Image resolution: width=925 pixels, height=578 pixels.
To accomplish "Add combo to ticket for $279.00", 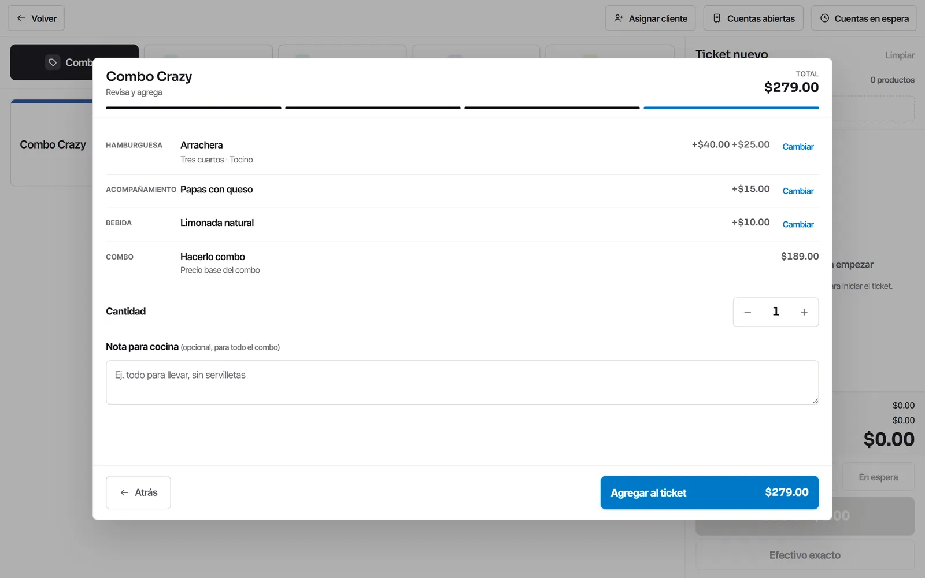I will [x=709, y=492].
